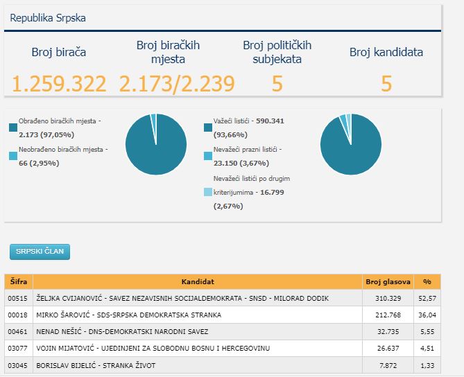Click the vote count 7.872

tap(388, 366)
